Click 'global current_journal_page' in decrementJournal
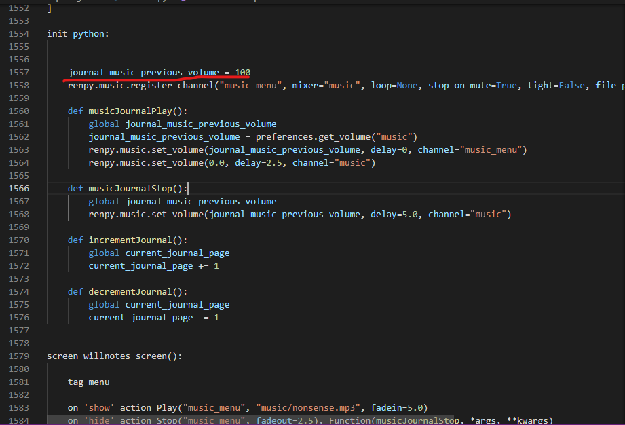The width and height of the screenshot is (625, 425). (x=159, y=305)
